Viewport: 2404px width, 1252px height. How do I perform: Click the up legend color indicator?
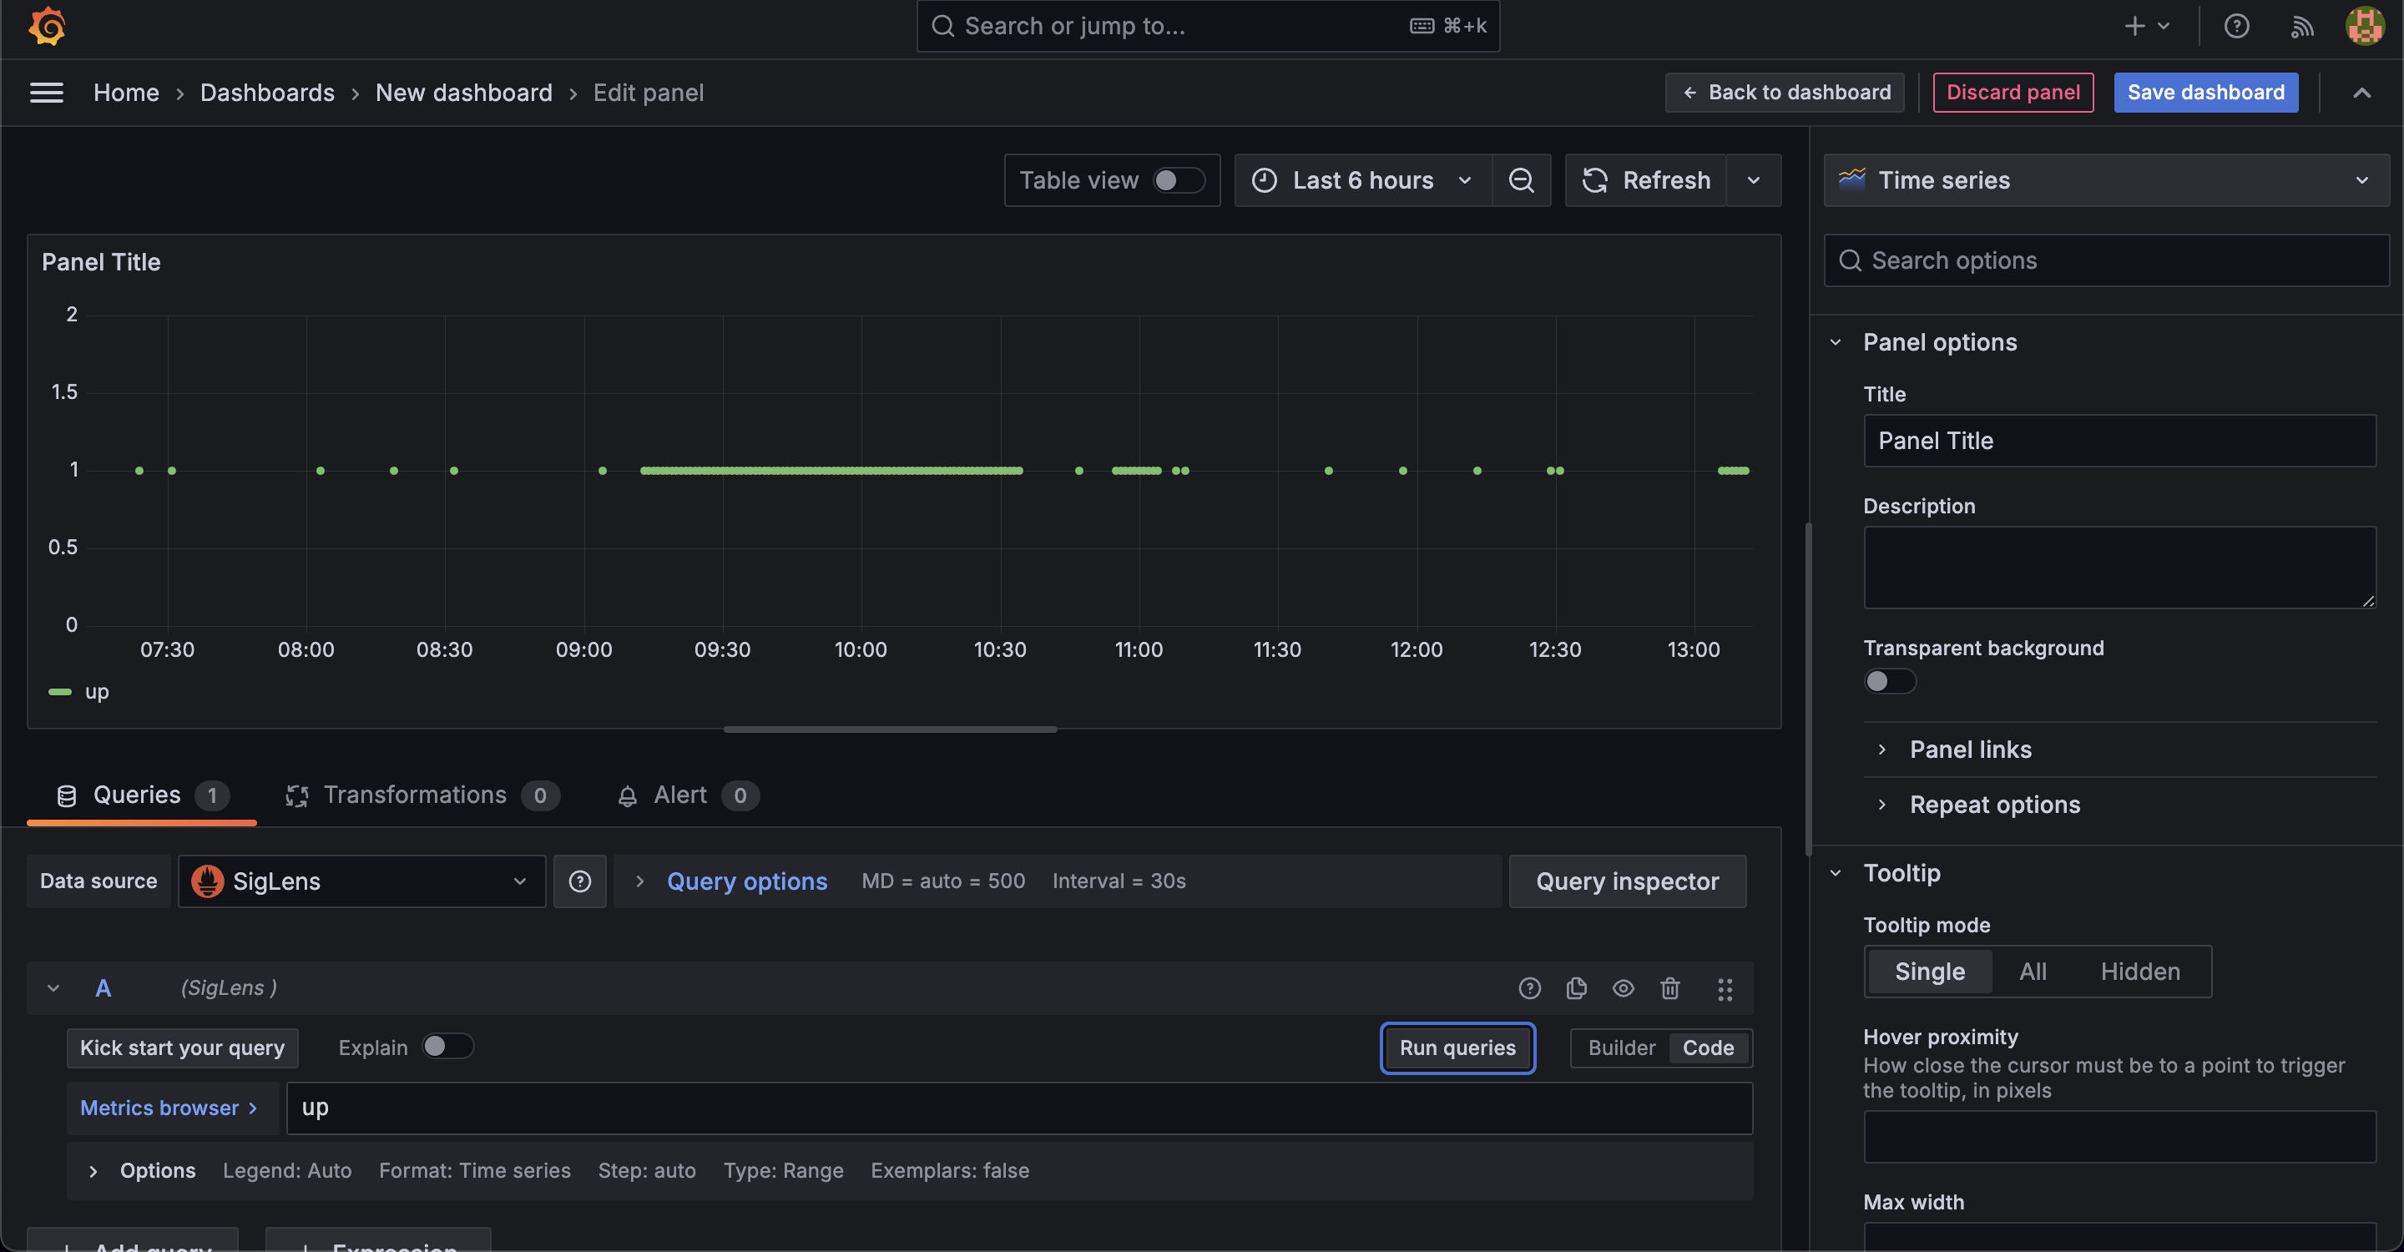coord(60,691)
